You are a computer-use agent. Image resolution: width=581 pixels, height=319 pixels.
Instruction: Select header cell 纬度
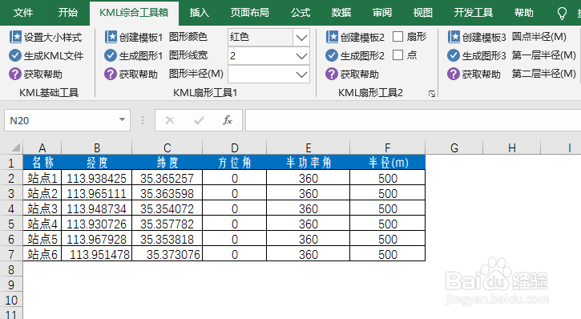click(x=167, y=162)
